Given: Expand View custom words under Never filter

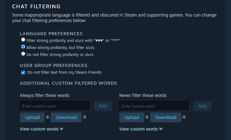Looking at the screenshot, I should coord(138,129).
